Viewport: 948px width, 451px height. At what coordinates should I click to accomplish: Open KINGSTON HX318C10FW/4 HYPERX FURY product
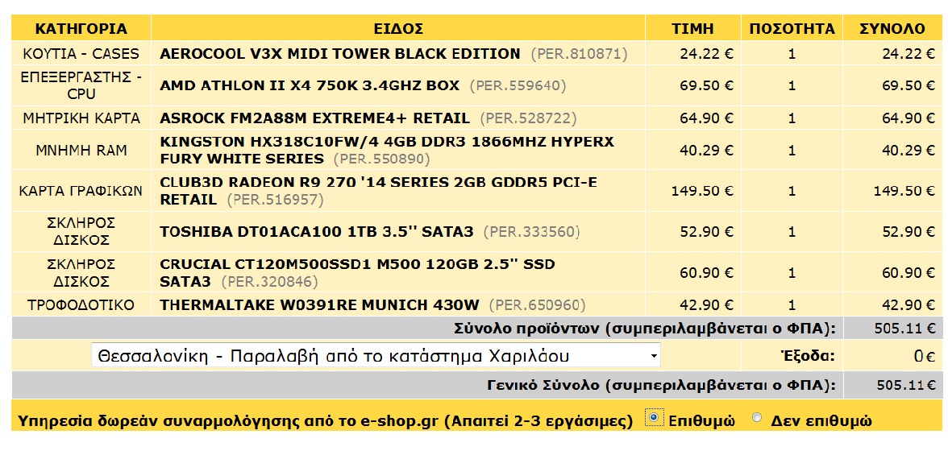tap(387, 151)
